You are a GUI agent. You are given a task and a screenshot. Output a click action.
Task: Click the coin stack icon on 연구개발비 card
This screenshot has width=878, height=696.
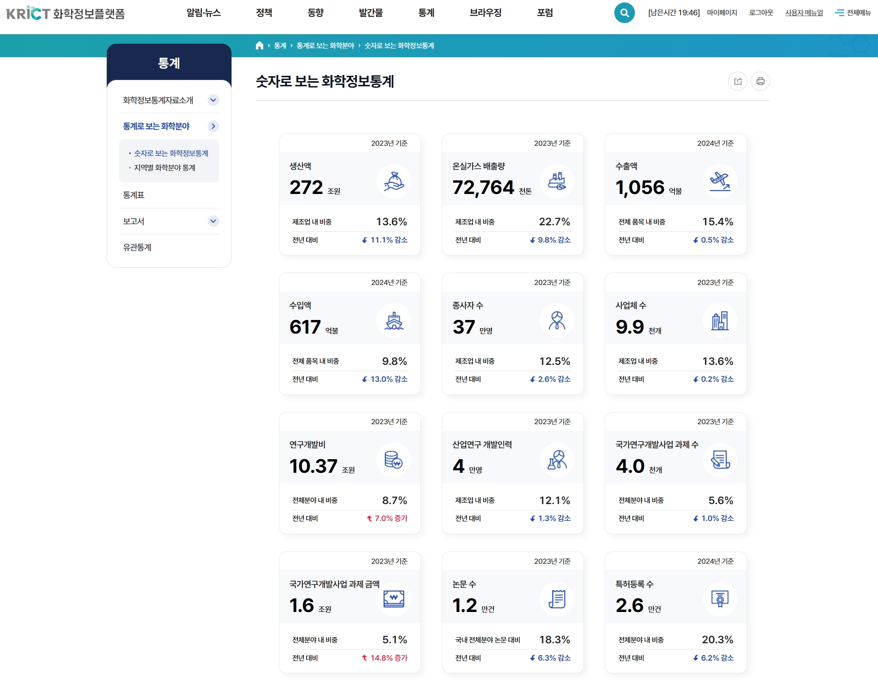(393, 460)
